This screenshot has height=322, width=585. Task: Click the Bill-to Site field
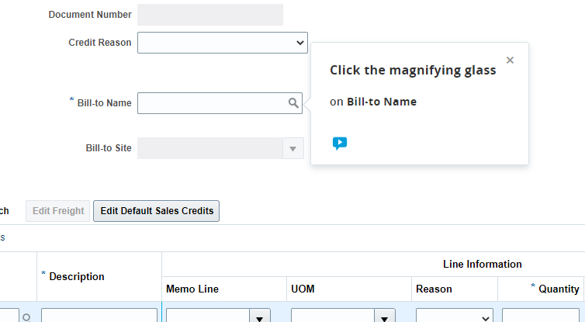(209, 149)
